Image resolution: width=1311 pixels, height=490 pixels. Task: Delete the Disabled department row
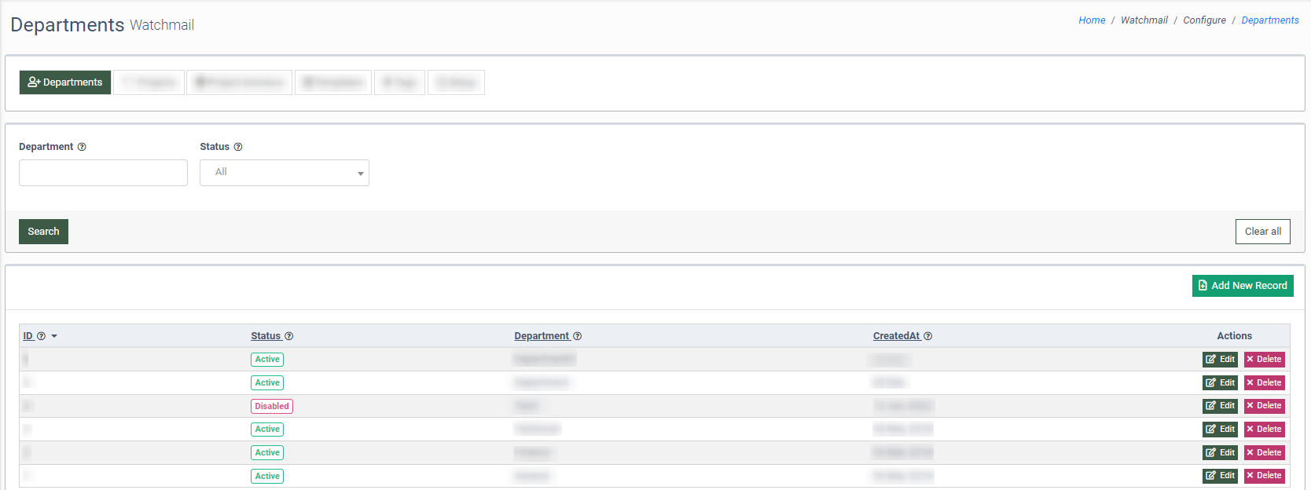(x=1264, y=406)
